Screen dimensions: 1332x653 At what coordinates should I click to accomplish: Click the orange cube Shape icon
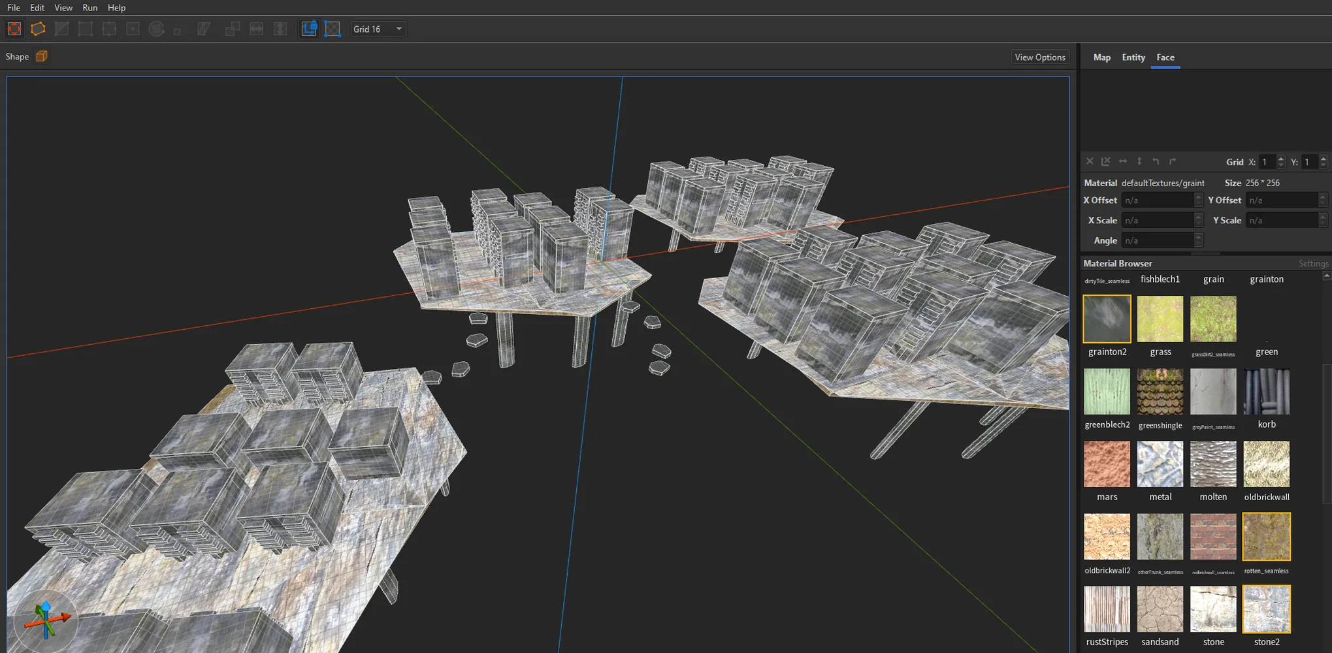click(x=42, y=56)
